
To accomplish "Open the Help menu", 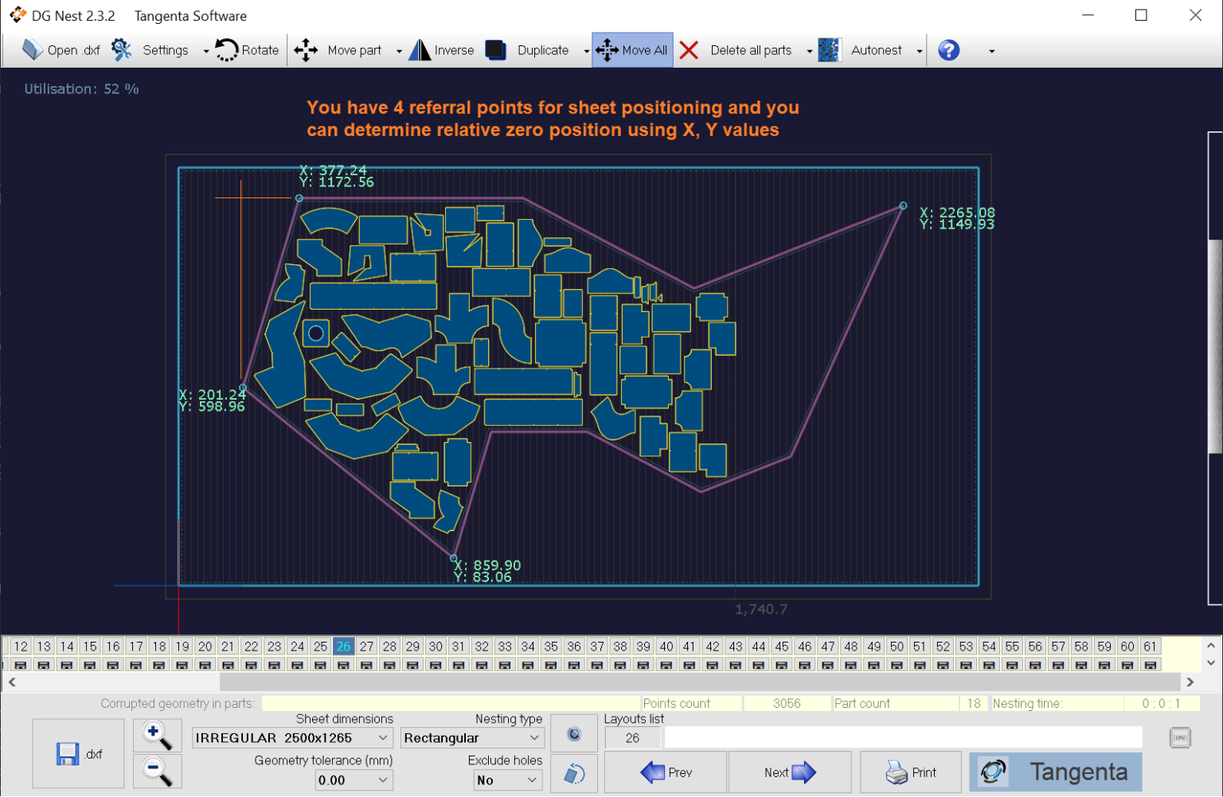I will coord(948,49).
